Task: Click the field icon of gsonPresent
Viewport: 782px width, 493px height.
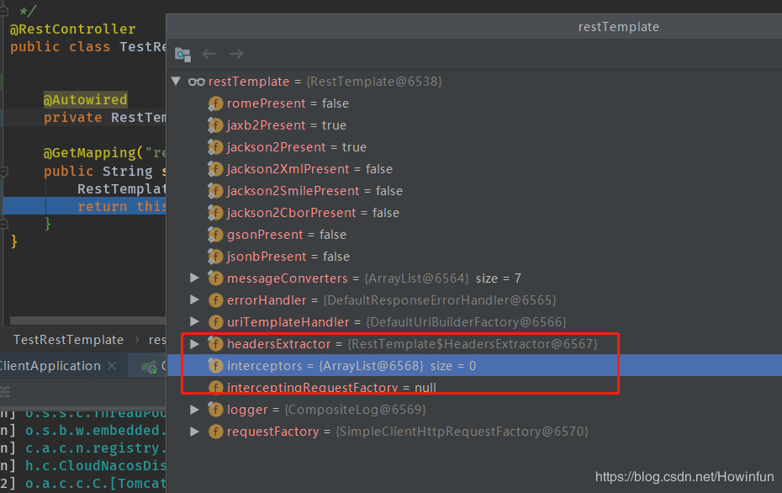Action: click(x=215, y=235)
